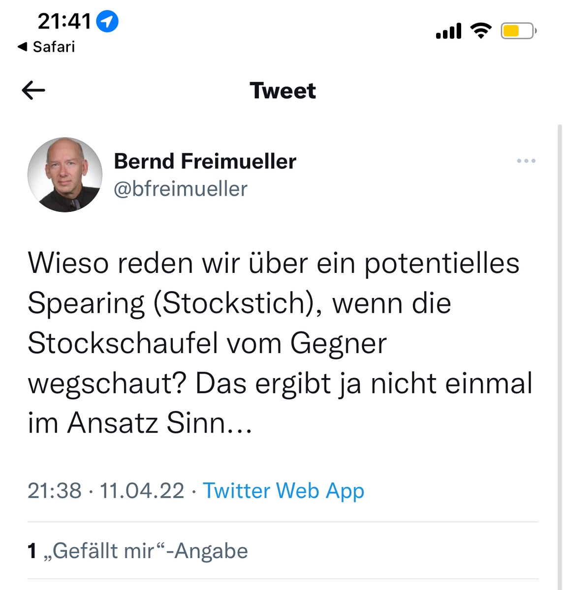Open the Bernd Freimueller display name
The width and height of the screenshot is (566, 590).
click(205, 161)
